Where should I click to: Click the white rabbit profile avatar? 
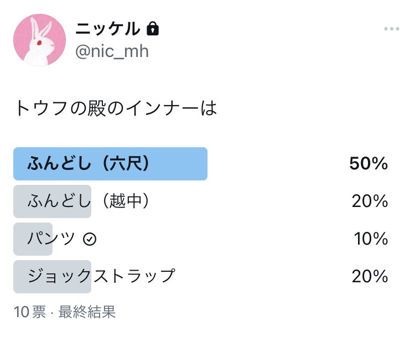tap(39, 40)
